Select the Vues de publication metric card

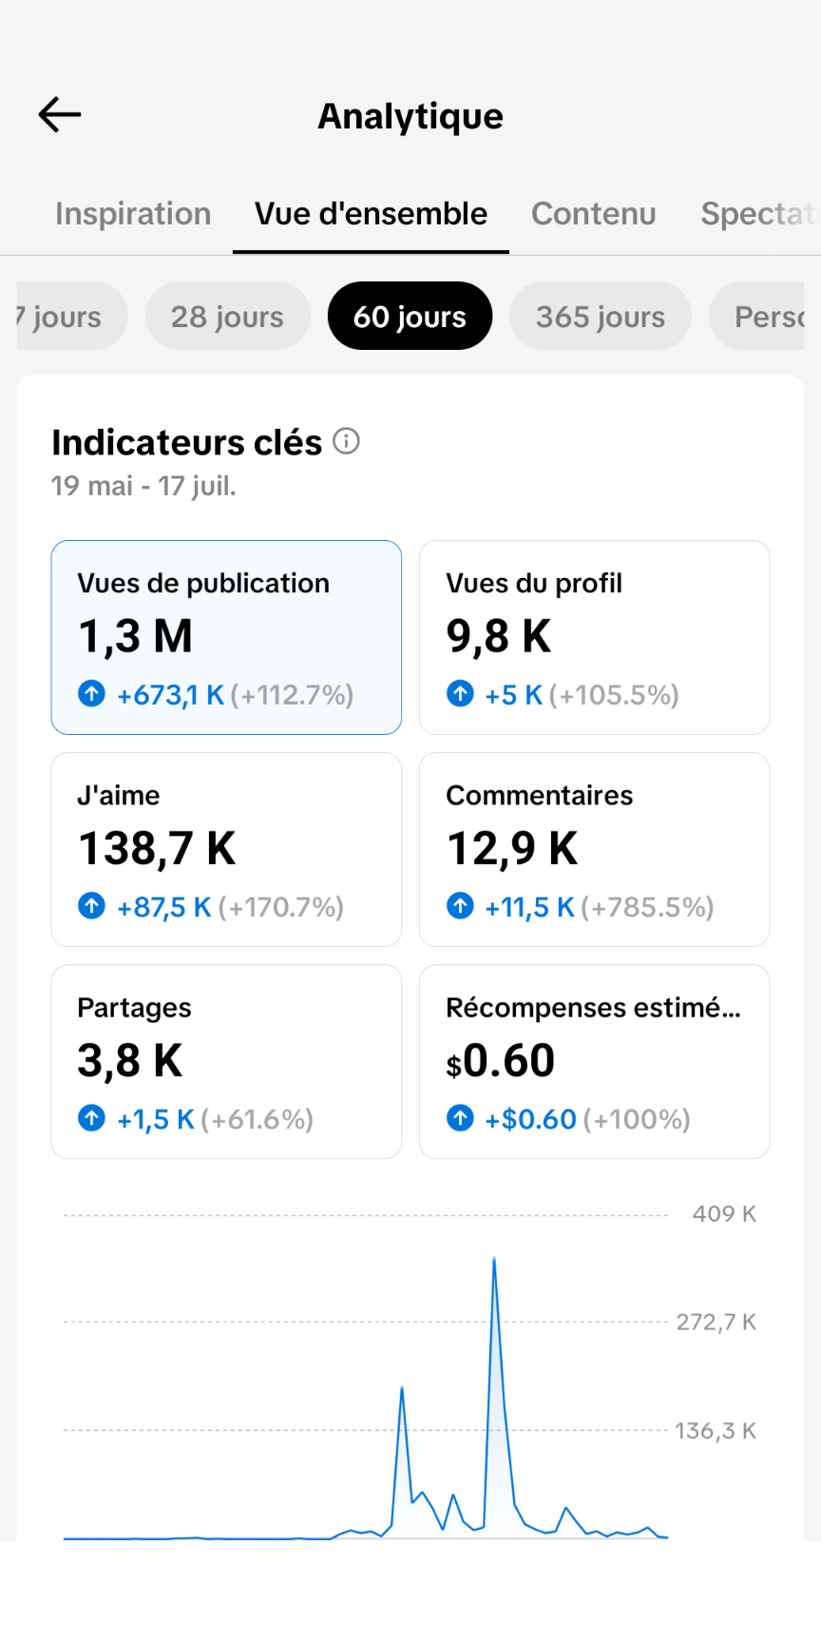pyautogui.click(x=226, y=637)
